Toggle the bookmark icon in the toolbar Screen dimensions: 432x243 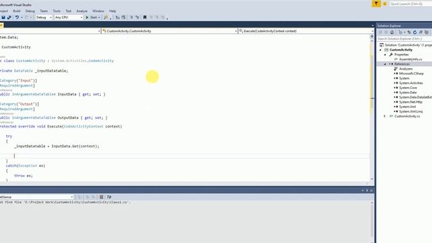[x=144, y=18]
